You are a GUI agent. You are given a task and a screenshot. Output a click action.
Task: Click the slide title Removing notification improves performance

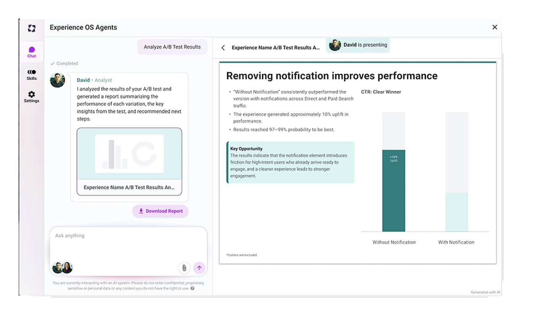tap(332, 76)
